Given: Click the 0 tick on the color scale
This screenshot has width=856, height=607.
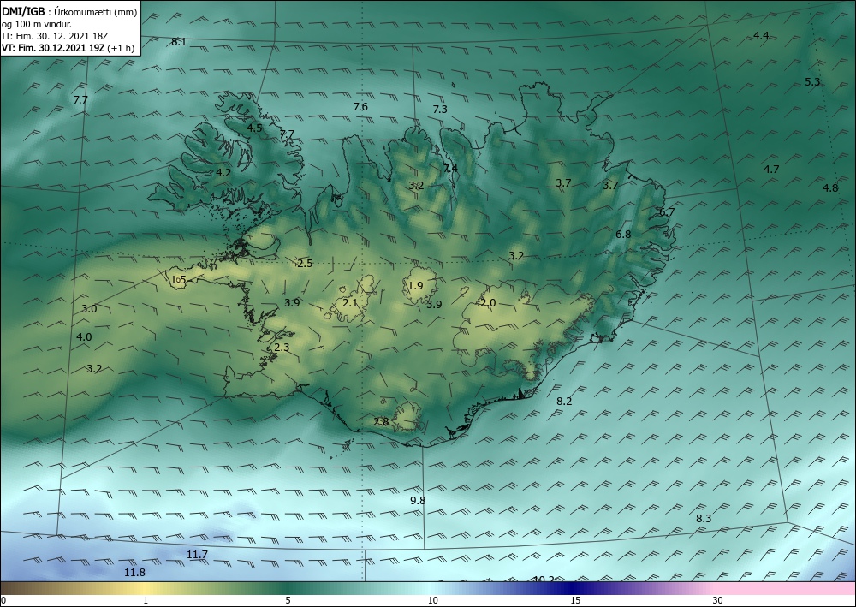Looking at the screenshot, I should coord(3,601).
